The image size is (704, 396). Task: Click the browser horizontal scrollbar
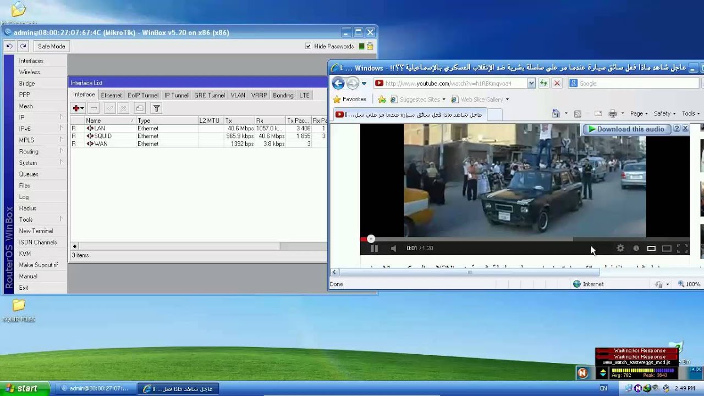470,272
